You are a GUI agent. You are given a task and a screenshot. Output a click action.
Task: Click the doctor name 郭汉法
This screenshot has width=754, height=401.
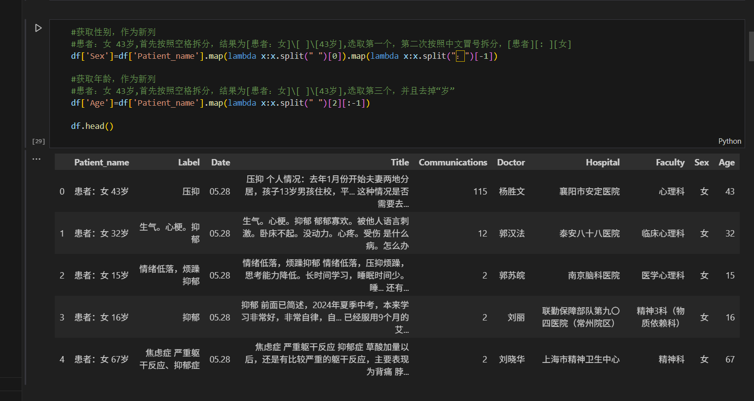(512, 233)
